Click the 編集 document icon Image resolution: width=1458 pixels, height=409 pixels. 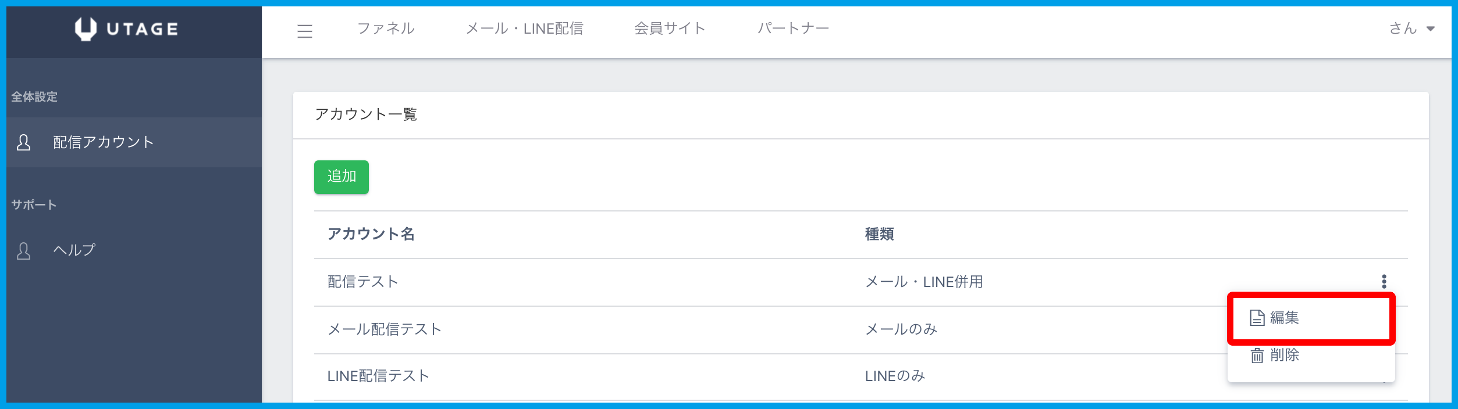pos(1257,318)
